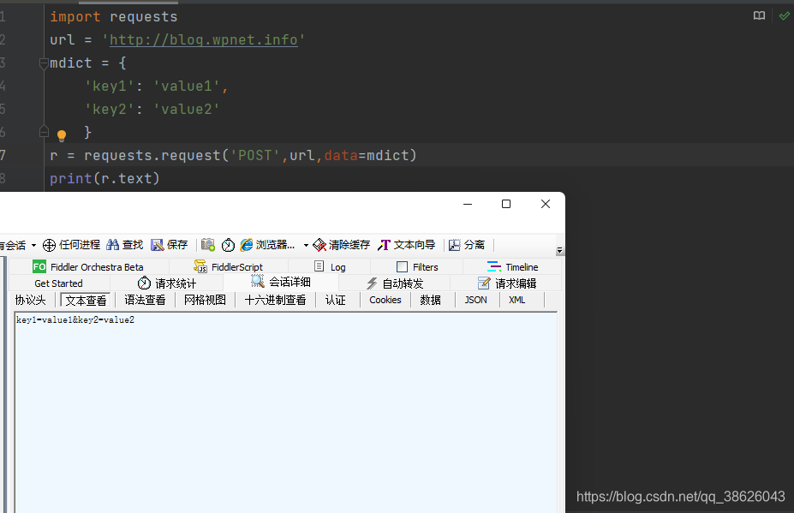Viewport: 794px width, 513px height.
Task: Click 任何进程 target icon in Fiddler toolbar
Action: click(71, 245)
